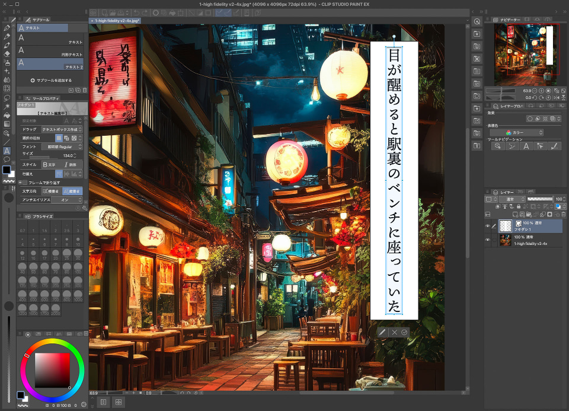This screenshot has height=411, width=569.
Task: Click the Undo arrow in command bar
Action: (137, 12)
